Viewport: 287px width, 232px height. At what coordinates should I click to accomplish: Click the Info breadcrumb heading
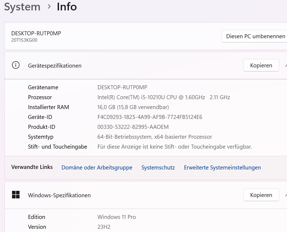tap(67, 7)
